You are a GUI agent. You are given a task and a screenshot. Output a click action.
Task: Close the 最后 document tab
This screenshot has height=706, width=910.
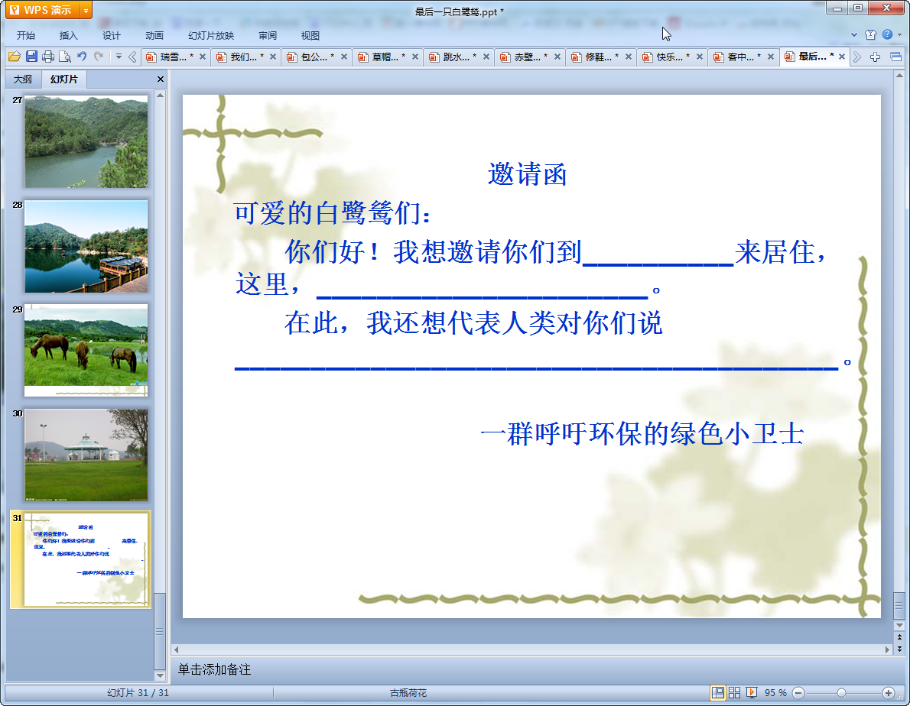click(842, 57)
